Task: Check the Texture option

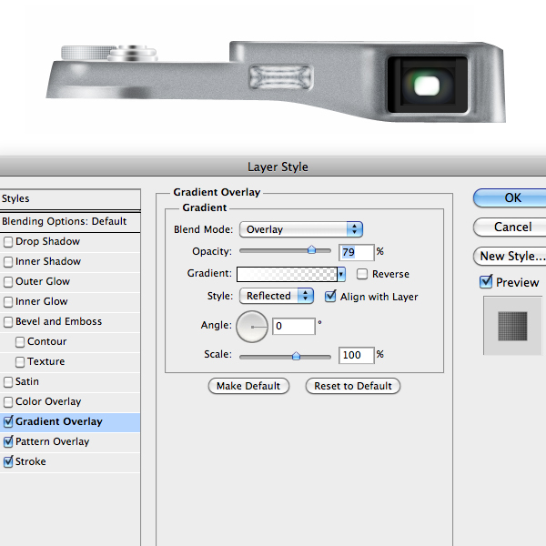Action: pyautogui.click(x=20, y=362)
